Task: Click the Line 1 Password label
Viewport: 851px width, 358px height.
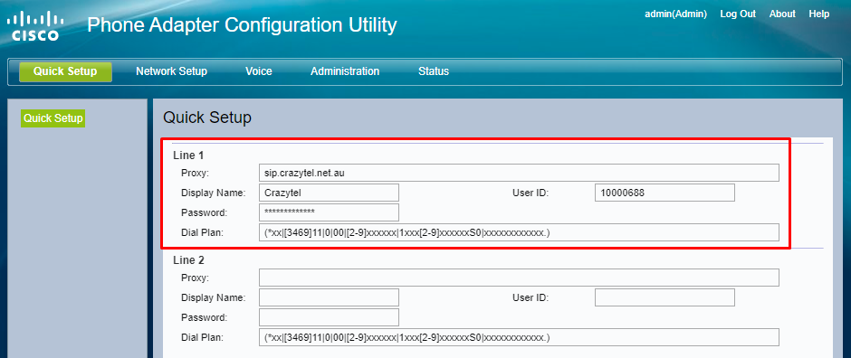Action: click(x=204, y=212)
